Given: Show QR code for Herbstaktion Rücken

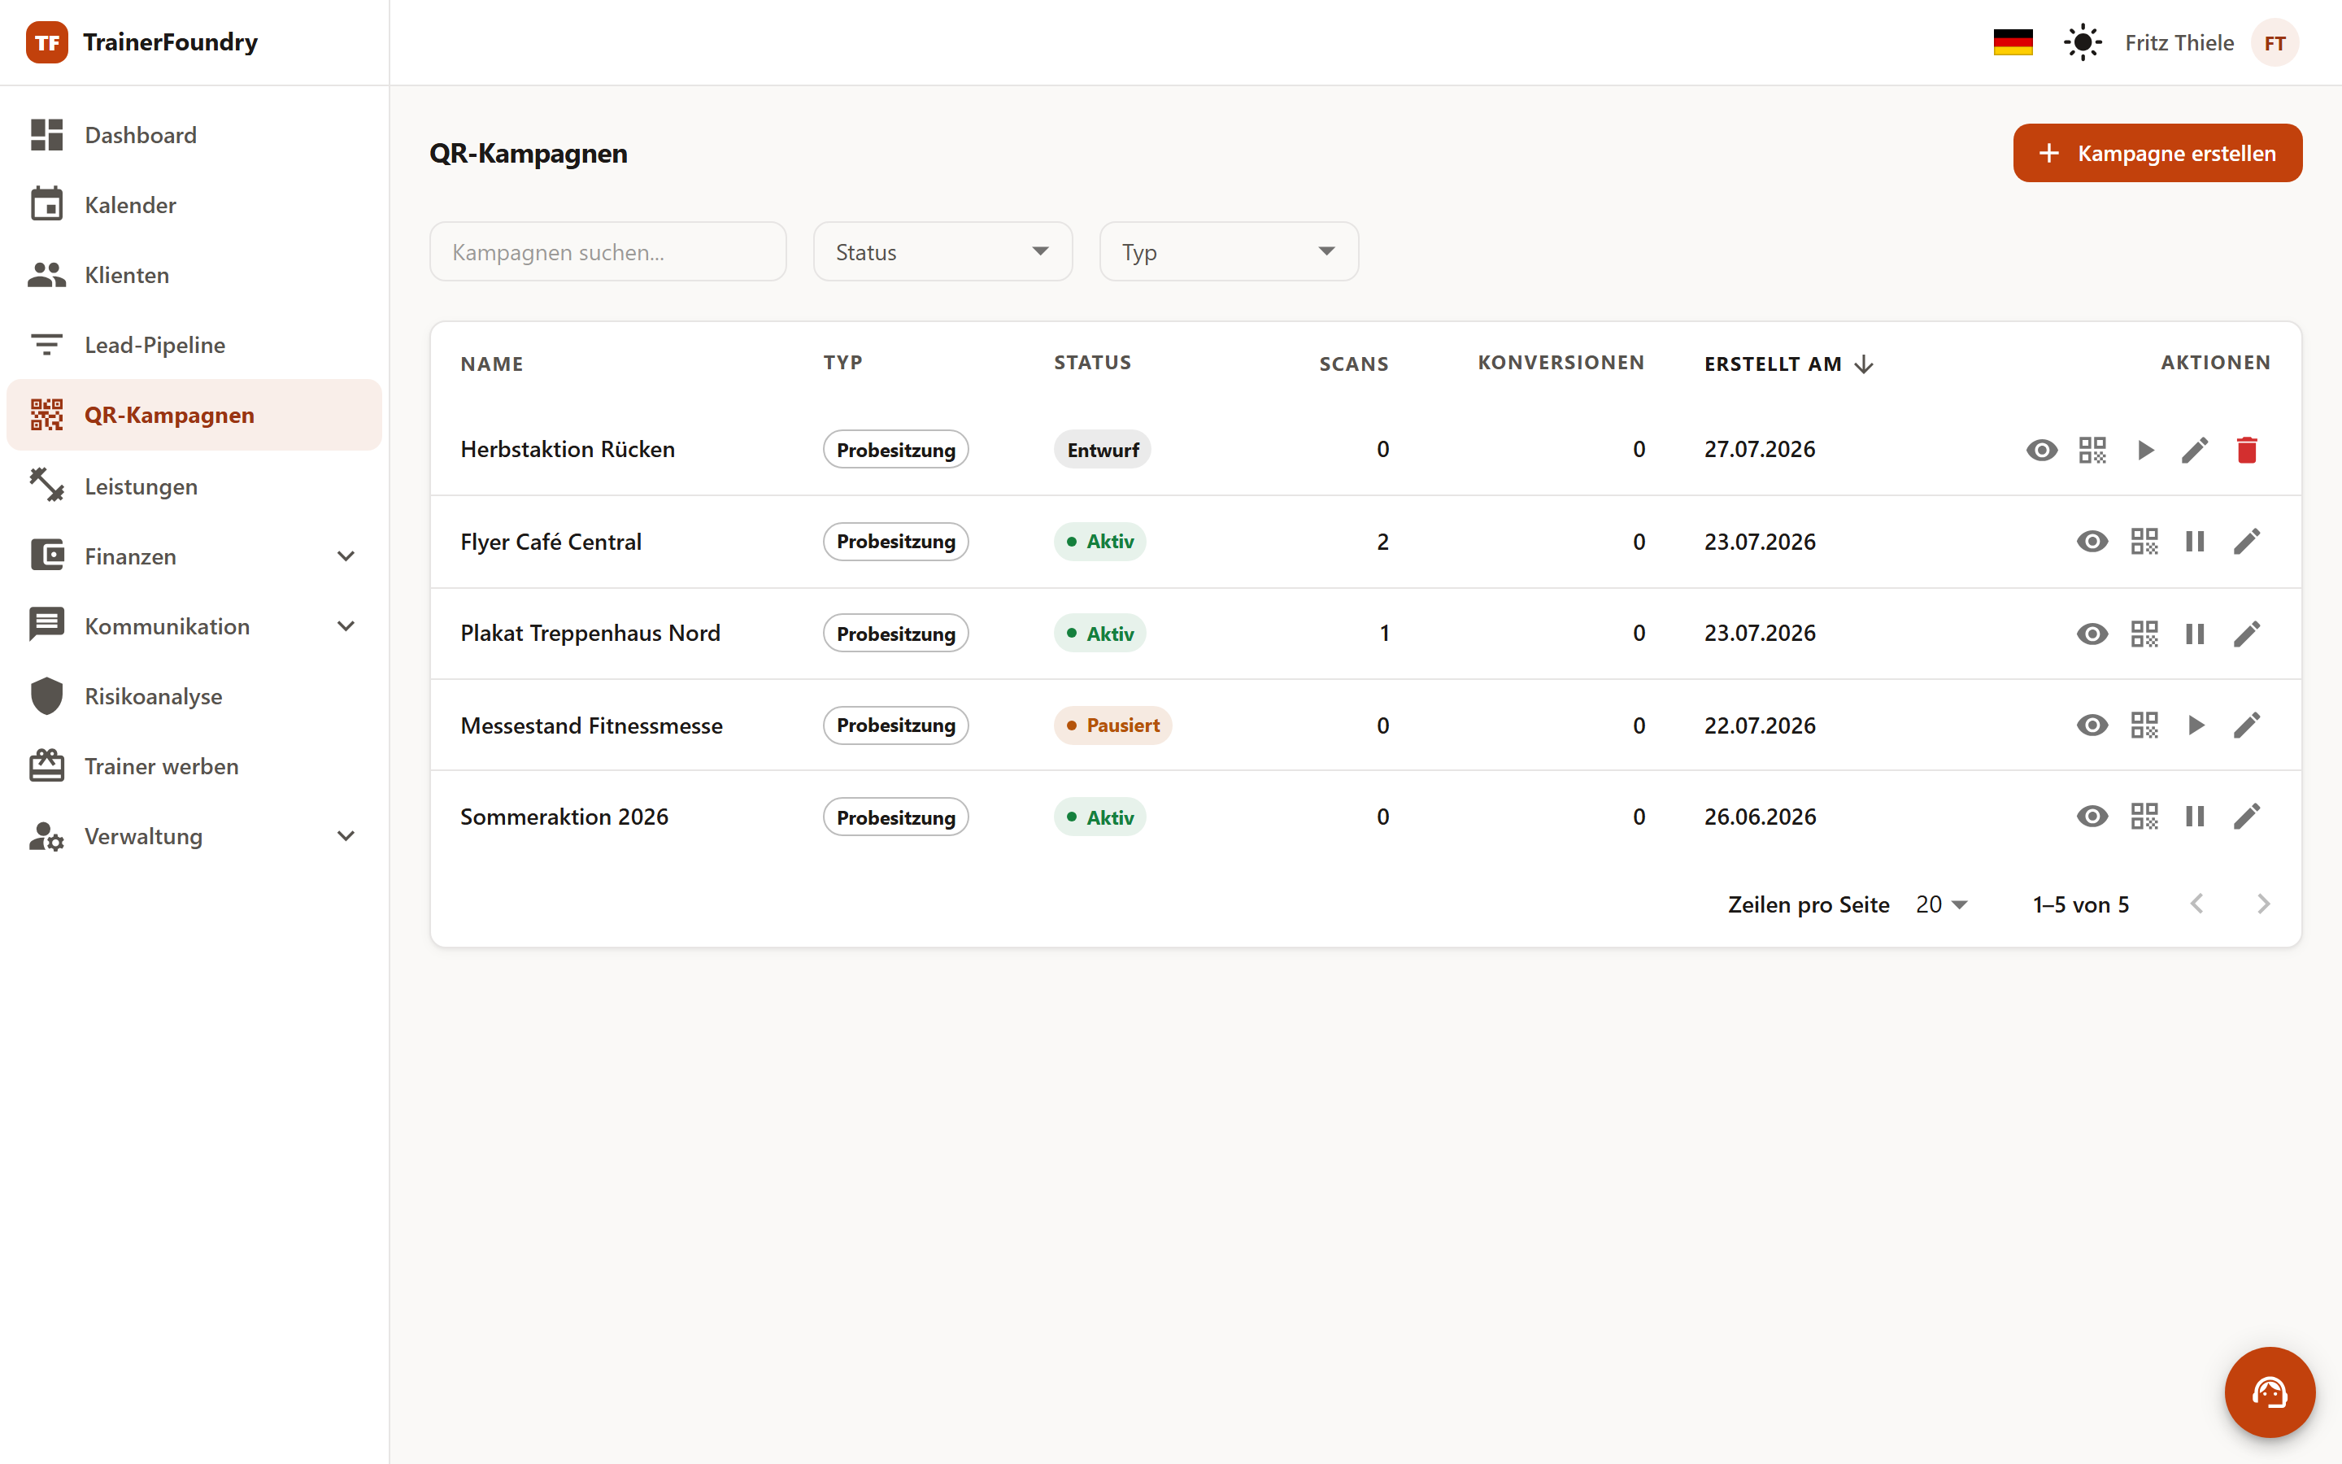Looking at the screenshot, I should (x=2092, y=449).
